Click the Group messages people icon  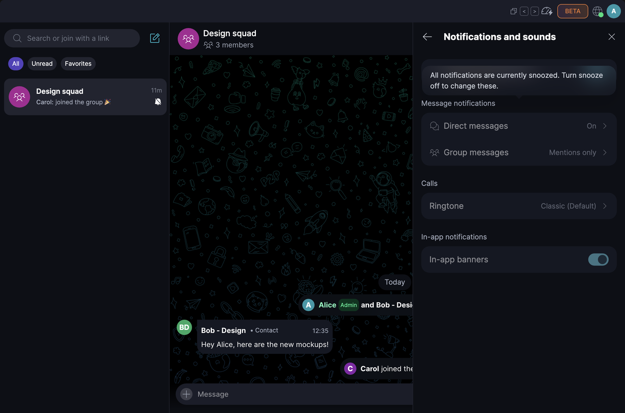pos(435,152)
